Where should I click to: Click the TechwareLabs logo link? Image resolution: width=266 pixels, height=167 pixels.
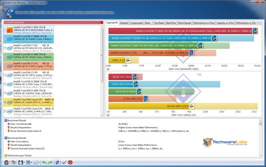[x=225, y=142]
